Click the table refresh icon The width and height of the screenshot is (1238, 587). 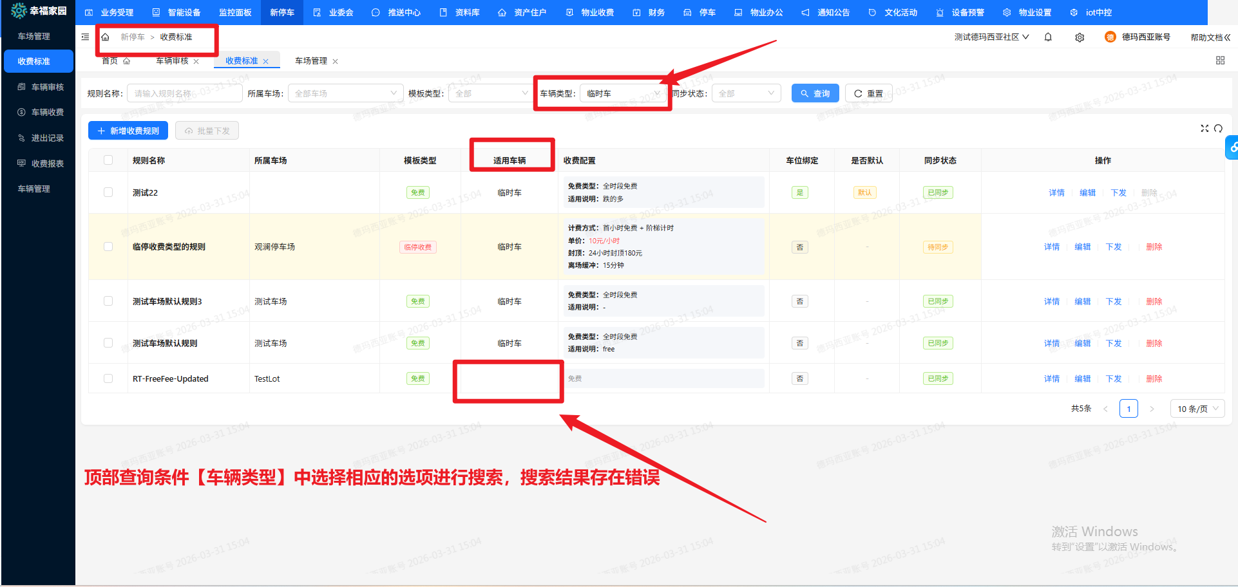tap(1218, 129)
